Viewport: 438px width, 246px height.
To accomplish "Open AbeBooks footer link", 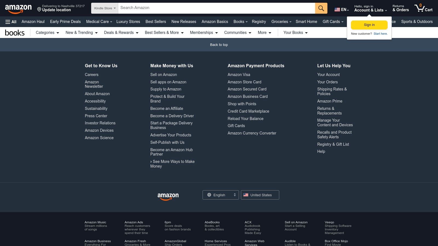I will 214,226.
